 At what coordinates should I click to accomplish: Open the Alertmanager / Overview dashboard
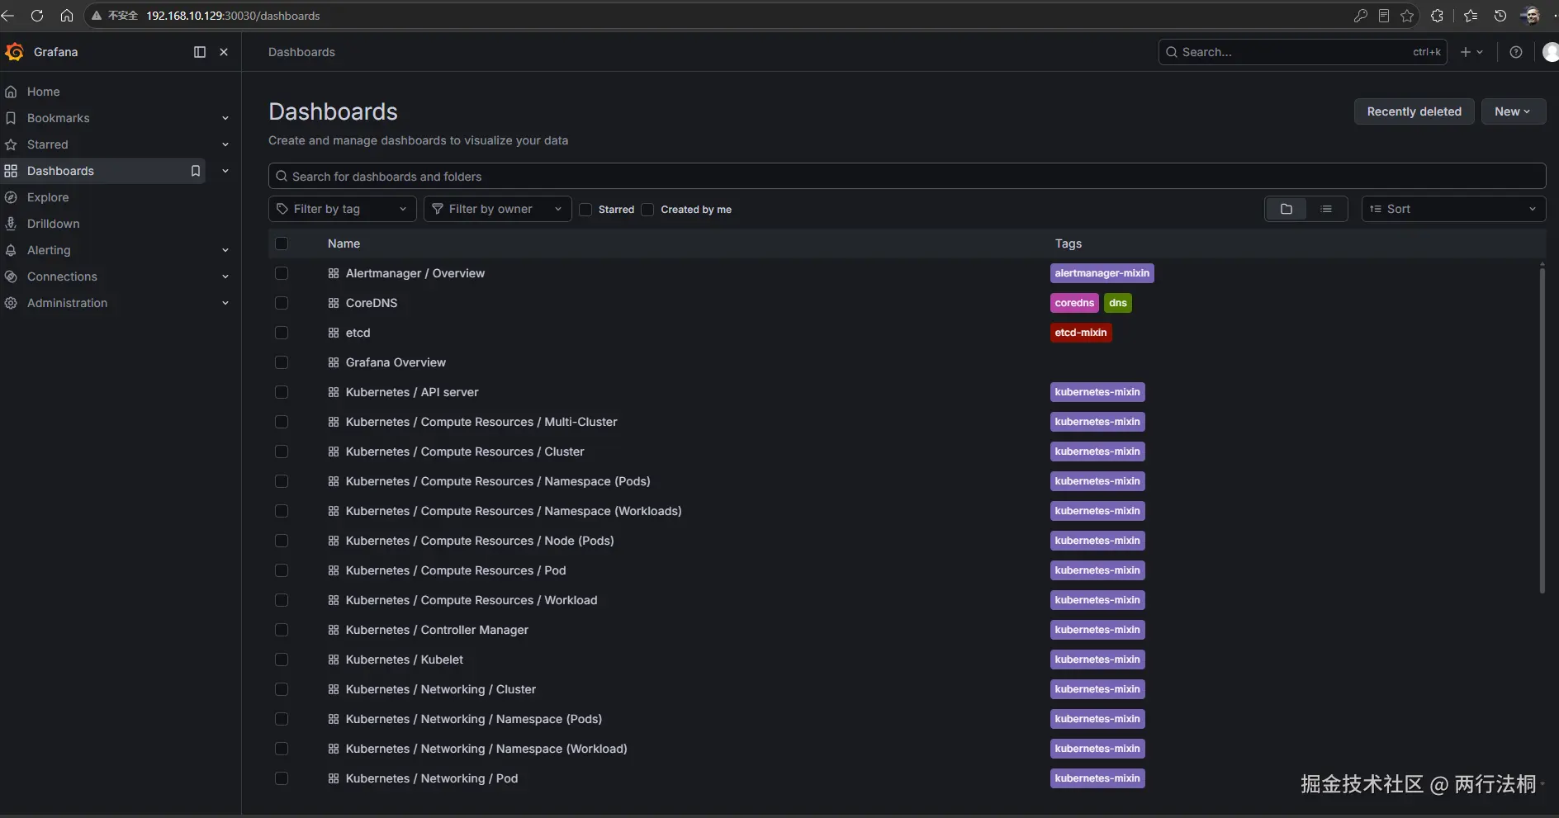pyautogui.click(x=415, y=273)
